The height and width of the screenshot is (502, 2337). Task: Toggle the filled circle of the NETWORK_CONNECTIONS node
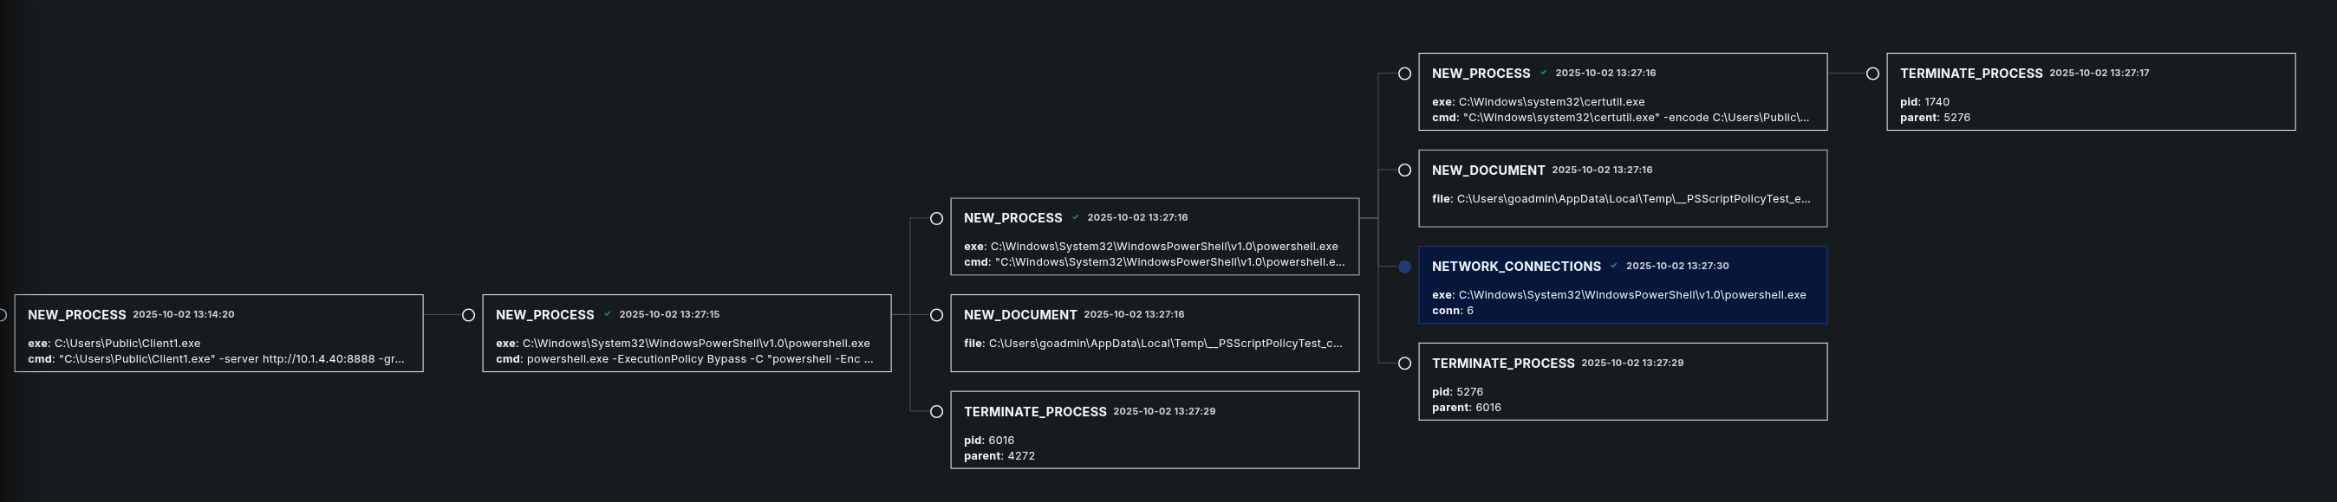coord(1404,267)
